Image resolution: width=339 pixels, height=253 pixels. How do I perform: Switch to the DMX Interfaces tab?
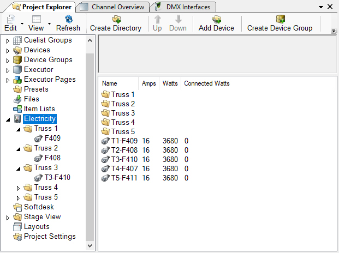[x=187, y=7]
